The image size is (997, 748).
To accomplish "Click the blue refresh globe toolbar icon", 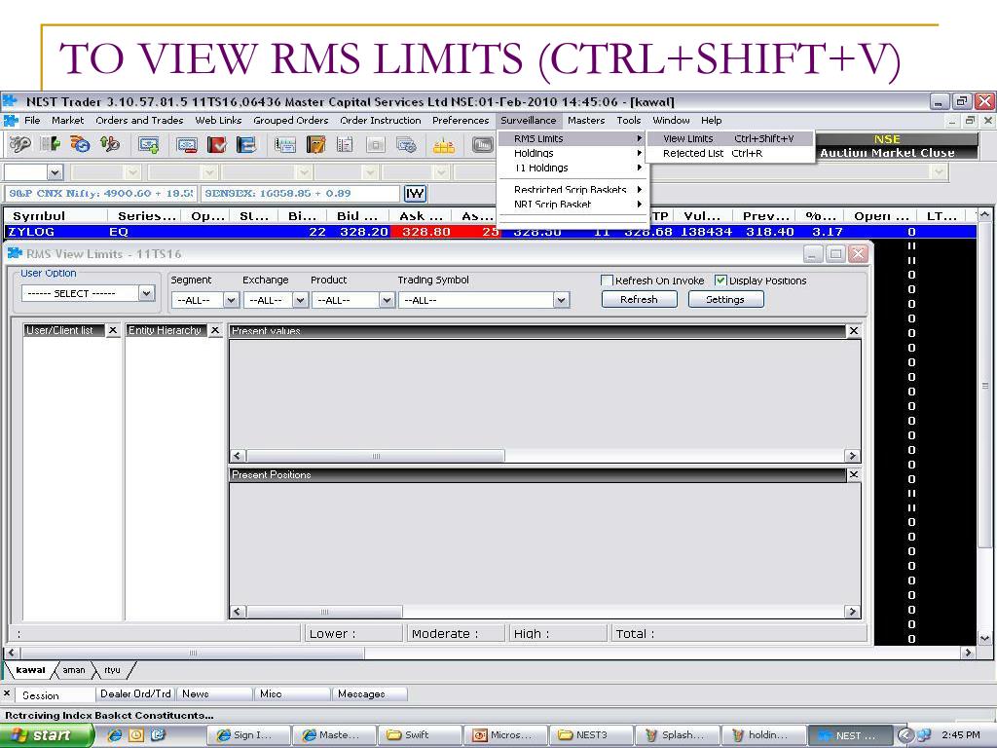I will [x=80, y=145].
